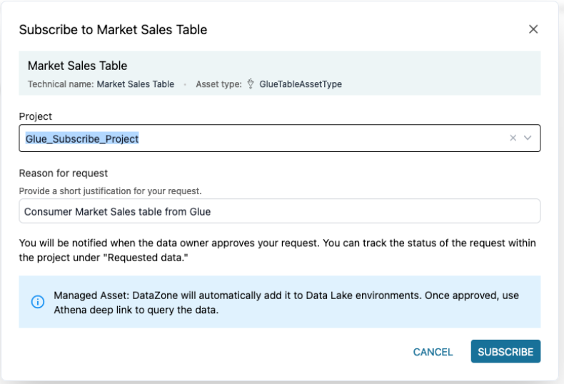The width and height of the screenshot is (564, 384).
Task: Click the Technical name label
Action: point(60,84)
